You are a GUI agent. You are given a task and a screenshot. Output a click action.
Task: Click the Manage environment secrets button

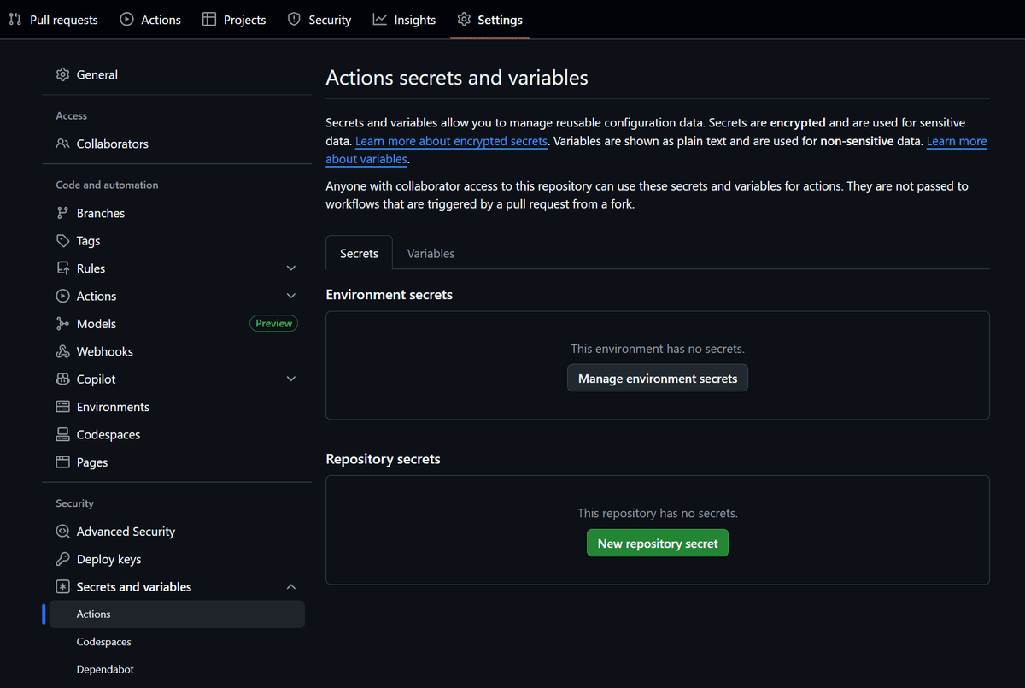click(x=657, y=377)
